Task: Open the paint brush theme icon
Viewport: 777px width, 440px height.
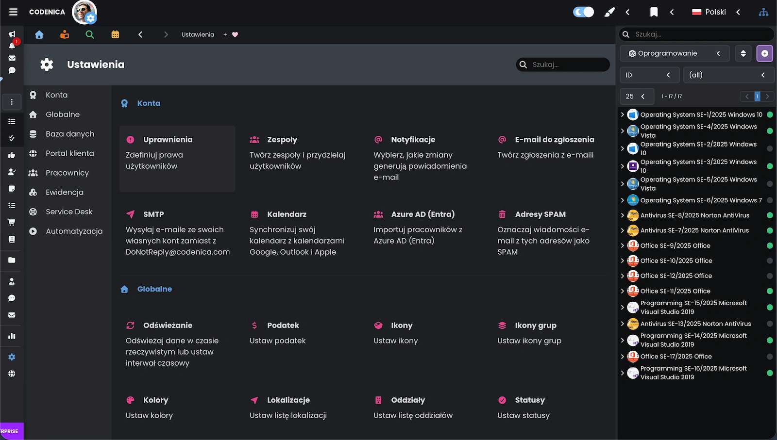Action: pos(609,12)
